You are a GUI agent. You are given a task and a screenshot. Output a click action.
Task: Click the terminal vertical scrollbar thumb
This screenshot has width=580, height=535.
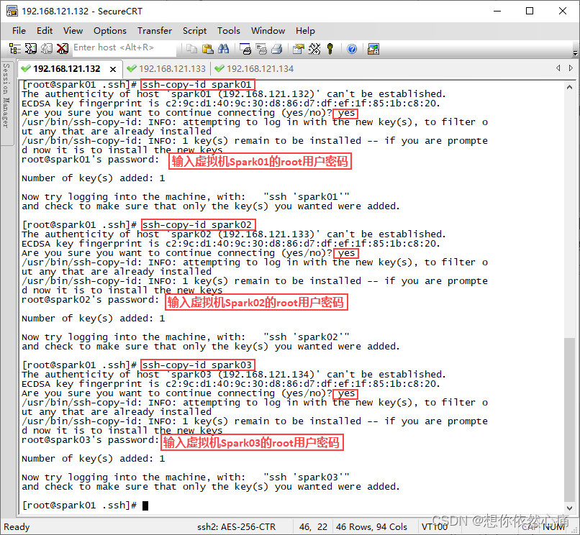point(570,424)
